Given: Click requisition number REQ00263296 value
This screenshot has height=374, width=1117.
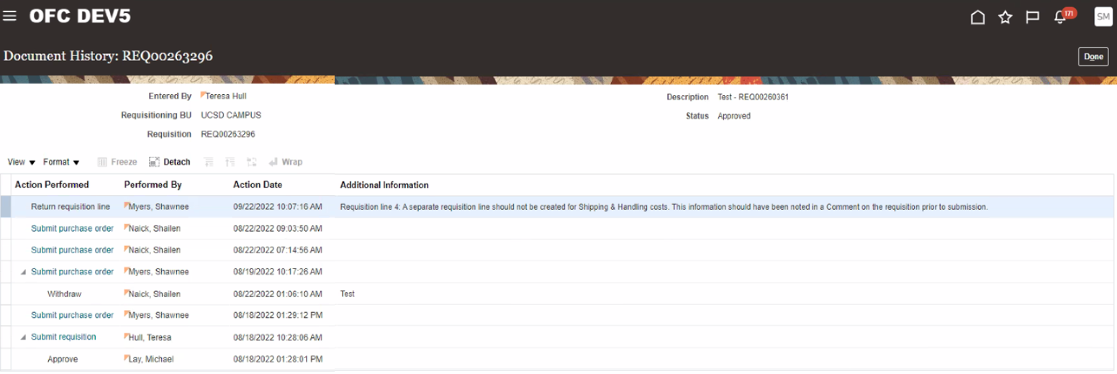Looking at the screenshot, I should 227,134.
